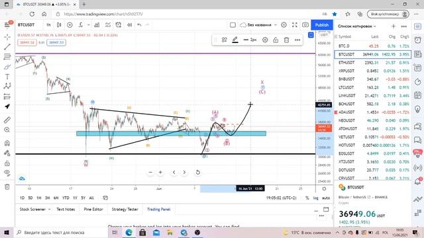Open the alerts panel clock icon
Screen dimensions: 424x238
tap(418, 40)
